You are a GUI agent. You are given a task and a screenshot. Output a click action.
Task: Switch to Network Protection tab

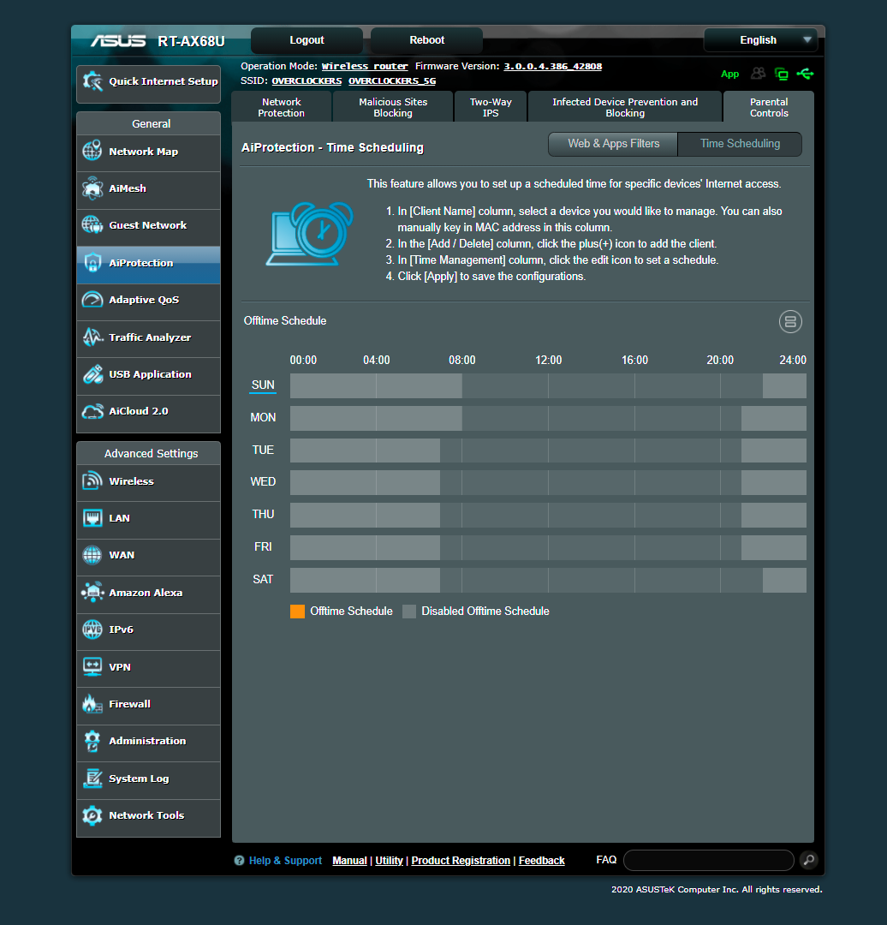click(282, 107)
